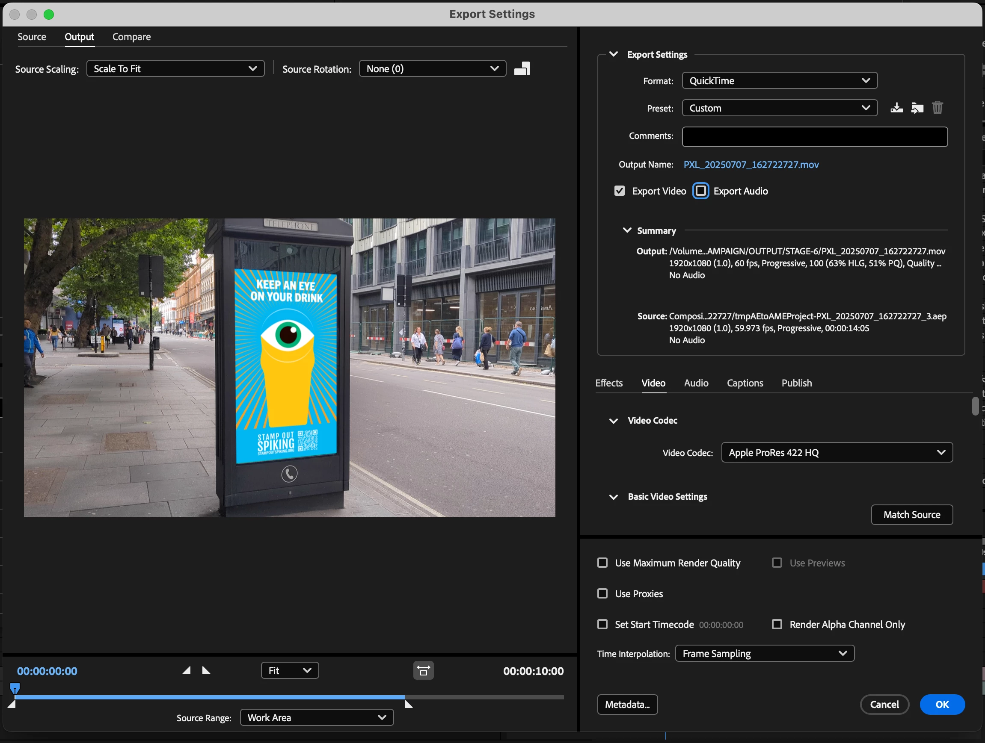This screenshot has width=985, height=743.
Task: Click the Save Preset icon
Action: (896, 108)
